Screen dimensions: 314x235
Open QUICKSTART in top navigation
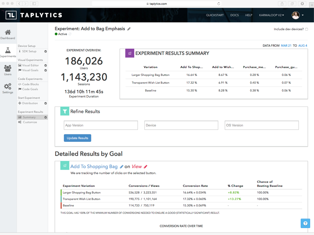click(x=215, y=15)
